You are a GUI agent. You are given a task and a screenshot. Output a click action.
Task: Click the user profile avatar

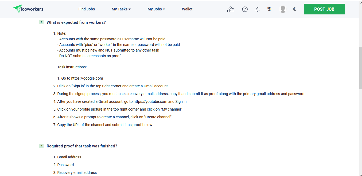coord(283,9)
